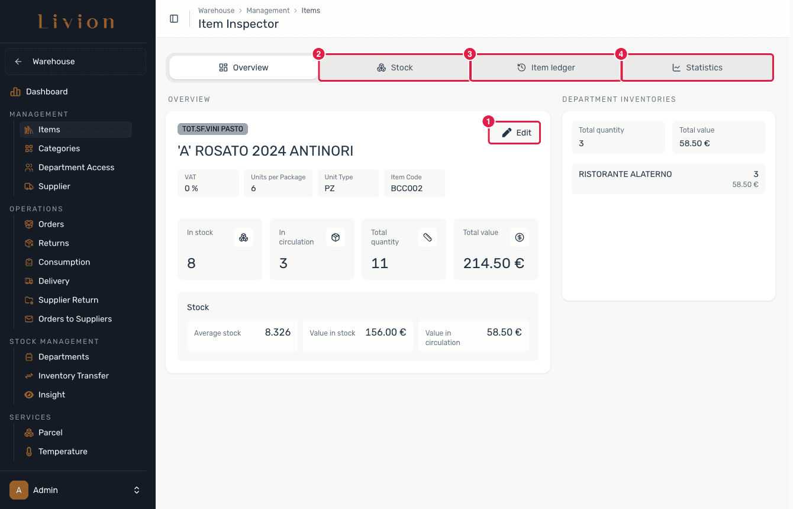Select Items in the Management section
Image resolution: width=793 pixels, height=509 pixels.
click(75, 130)
